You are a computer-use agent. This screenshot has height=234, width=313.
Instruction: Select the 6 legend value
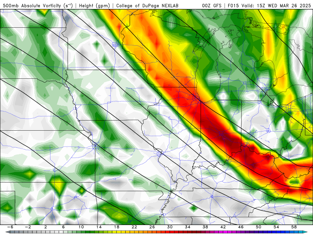pos(63,227)
